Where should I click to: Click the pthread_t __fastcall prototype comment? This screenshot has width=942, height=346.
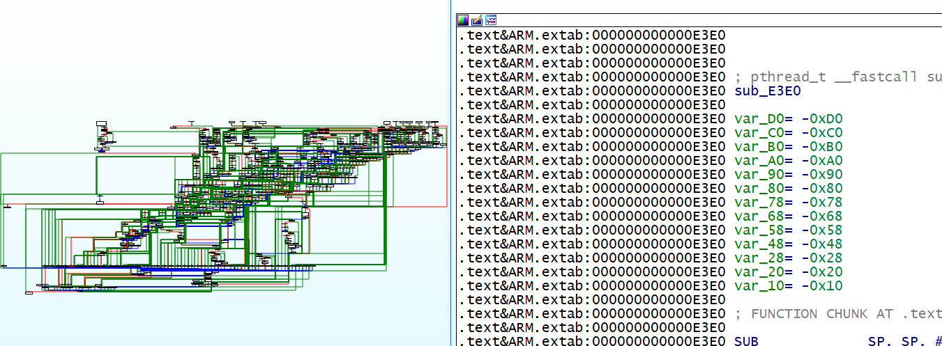837,77
